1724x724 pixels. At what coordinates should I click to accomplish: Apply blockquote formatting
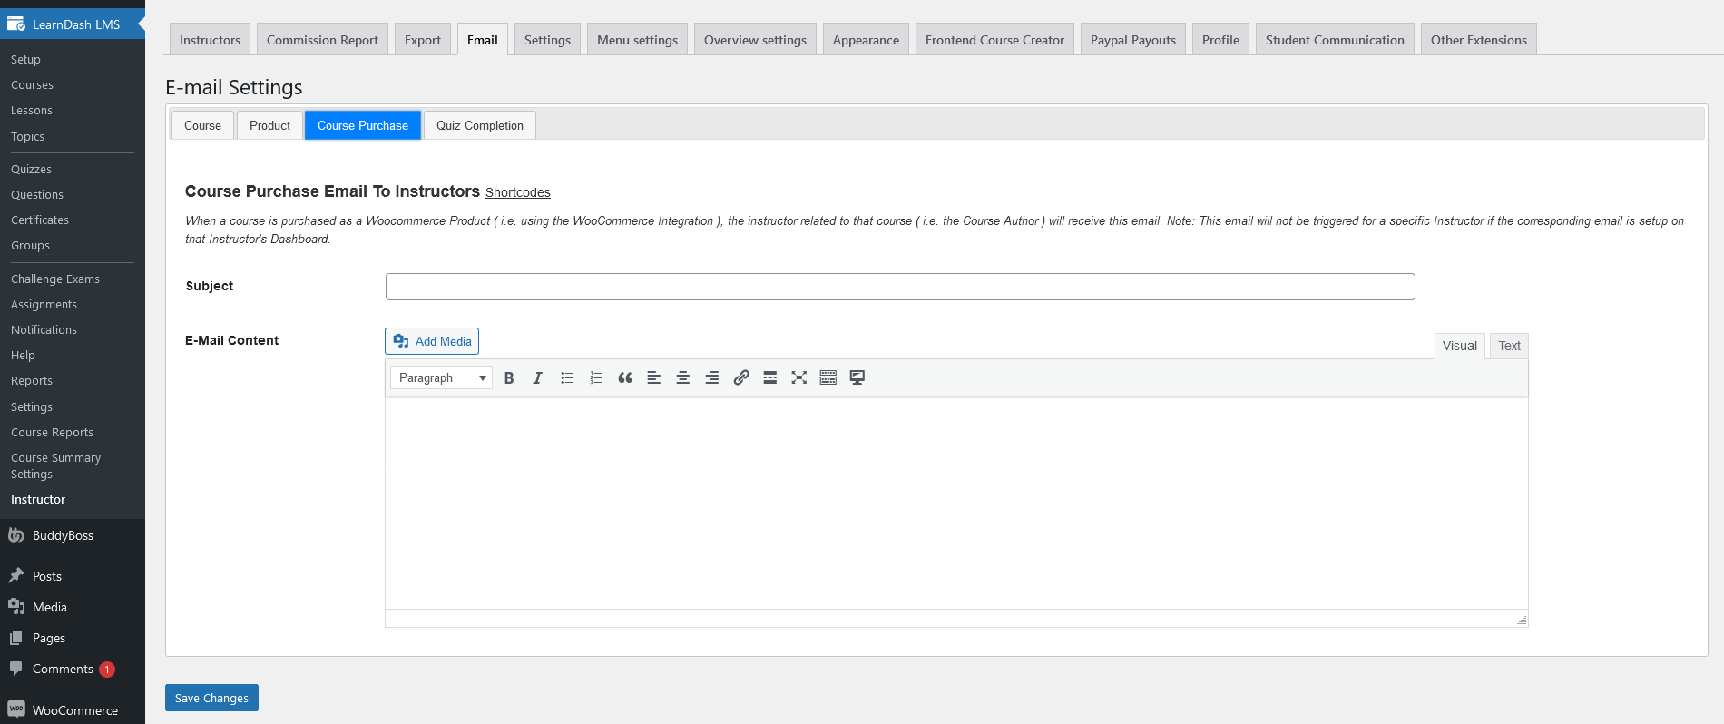(625, 378)
